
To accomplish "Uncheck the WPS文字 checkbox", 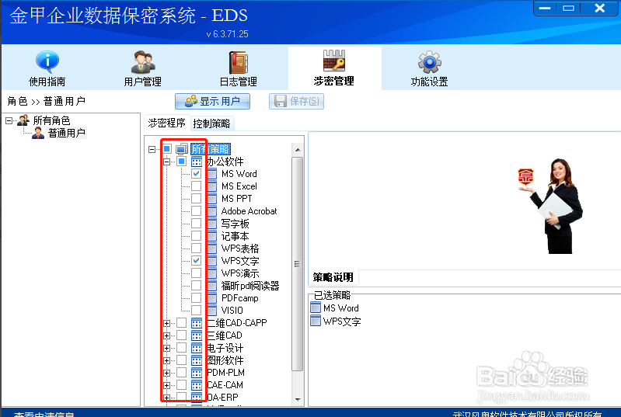I will point(196,260).
